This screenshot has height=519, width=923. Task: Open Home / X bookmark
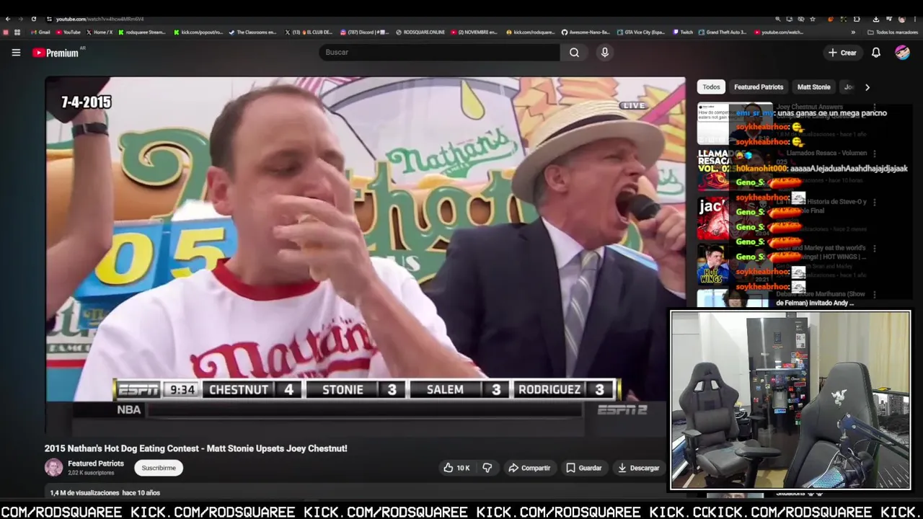(x=100, y=32)
